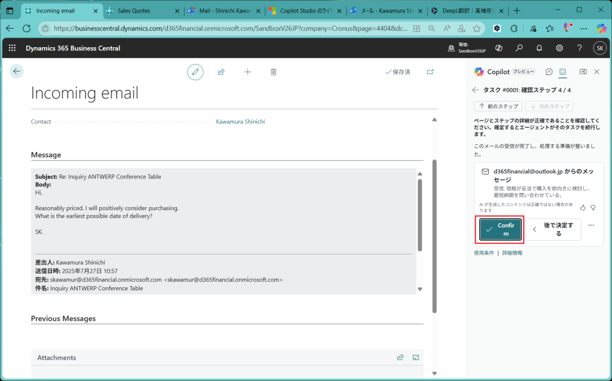Open the environment information globe icon
The width and height of the screenshot is (612, 381).
451,48
